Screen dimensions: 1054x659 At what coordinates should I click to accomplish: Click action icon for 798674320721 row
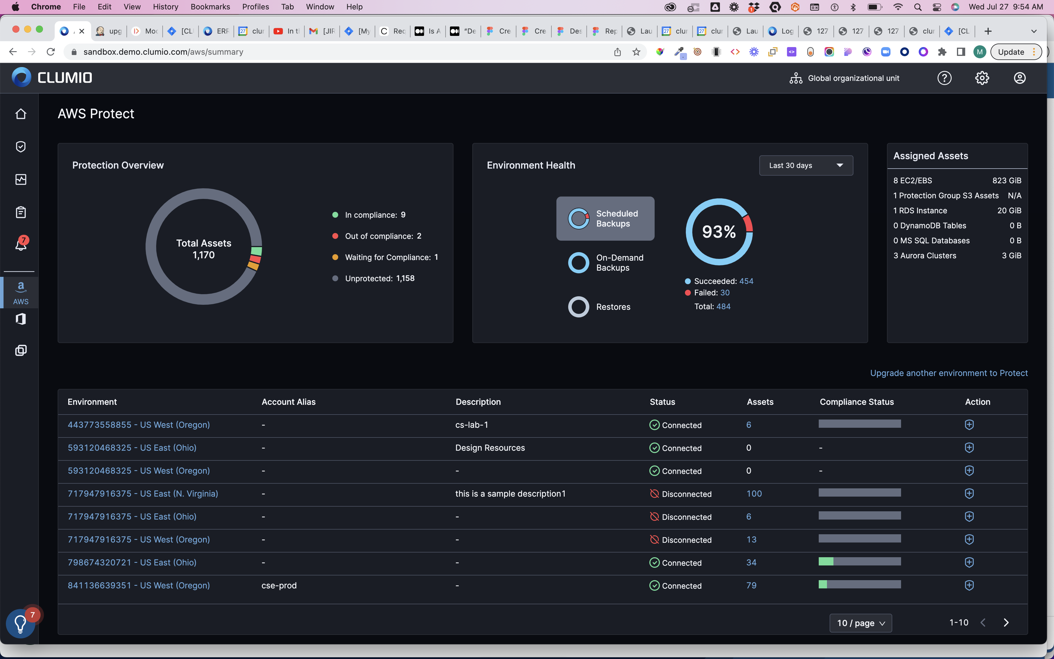(969, 562)
